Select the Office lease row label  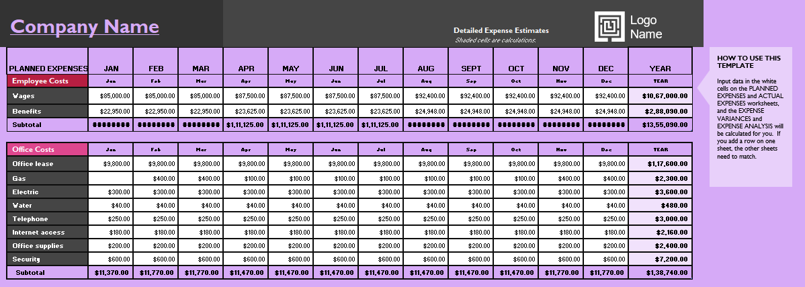48,163
